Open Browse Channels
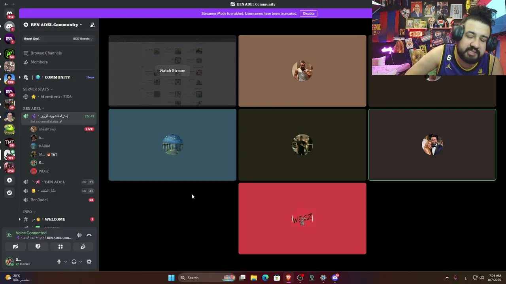The width and height of the screenshot is (506, 284). tap(59, 53)
